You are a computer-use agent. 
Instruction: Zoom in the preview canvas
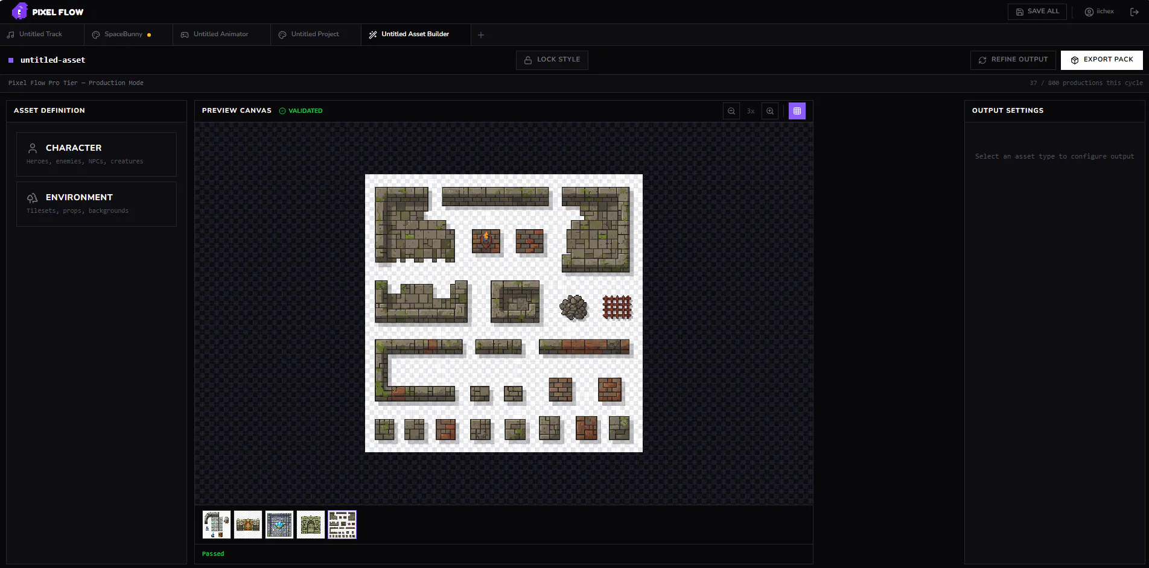[x=770, y=111]
